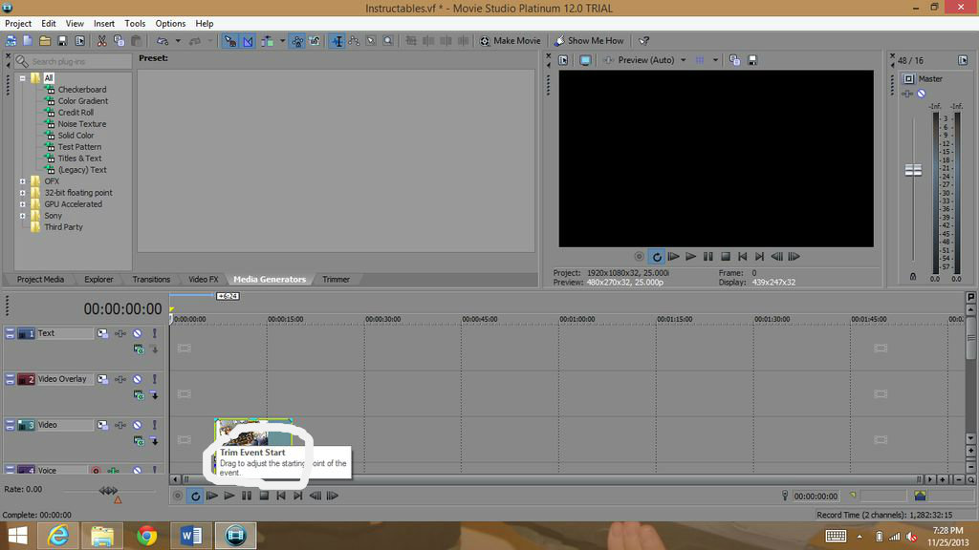
Task: Click the Paste clipboard icon
Action: [x=136, y=41]
